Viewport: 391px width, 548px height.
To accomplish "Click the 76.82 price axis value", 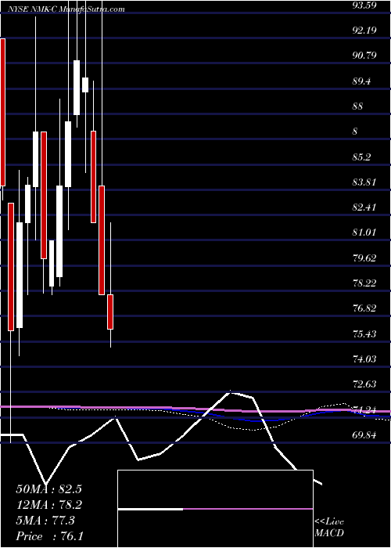I will 364,308.
